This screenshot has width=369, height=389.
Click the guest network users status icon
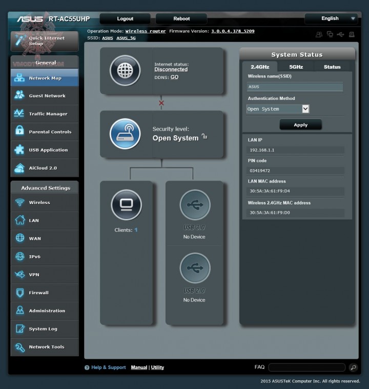point(319,34)
